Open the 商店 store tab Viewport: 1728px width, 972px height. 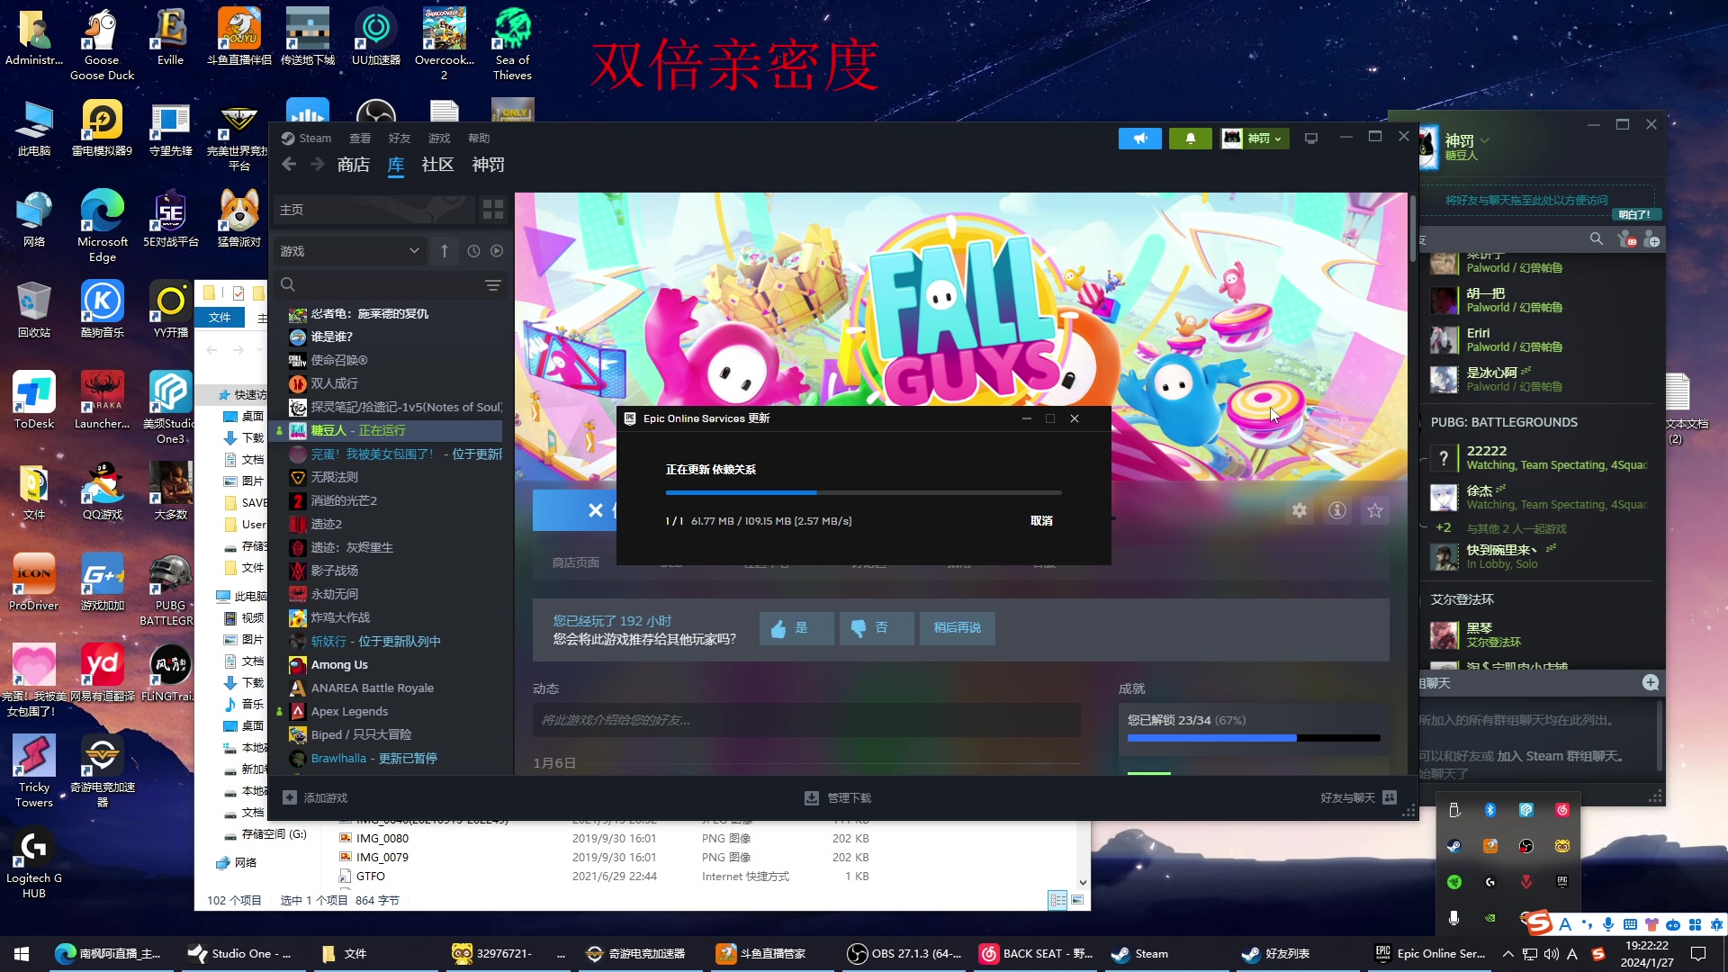(353, 165)
